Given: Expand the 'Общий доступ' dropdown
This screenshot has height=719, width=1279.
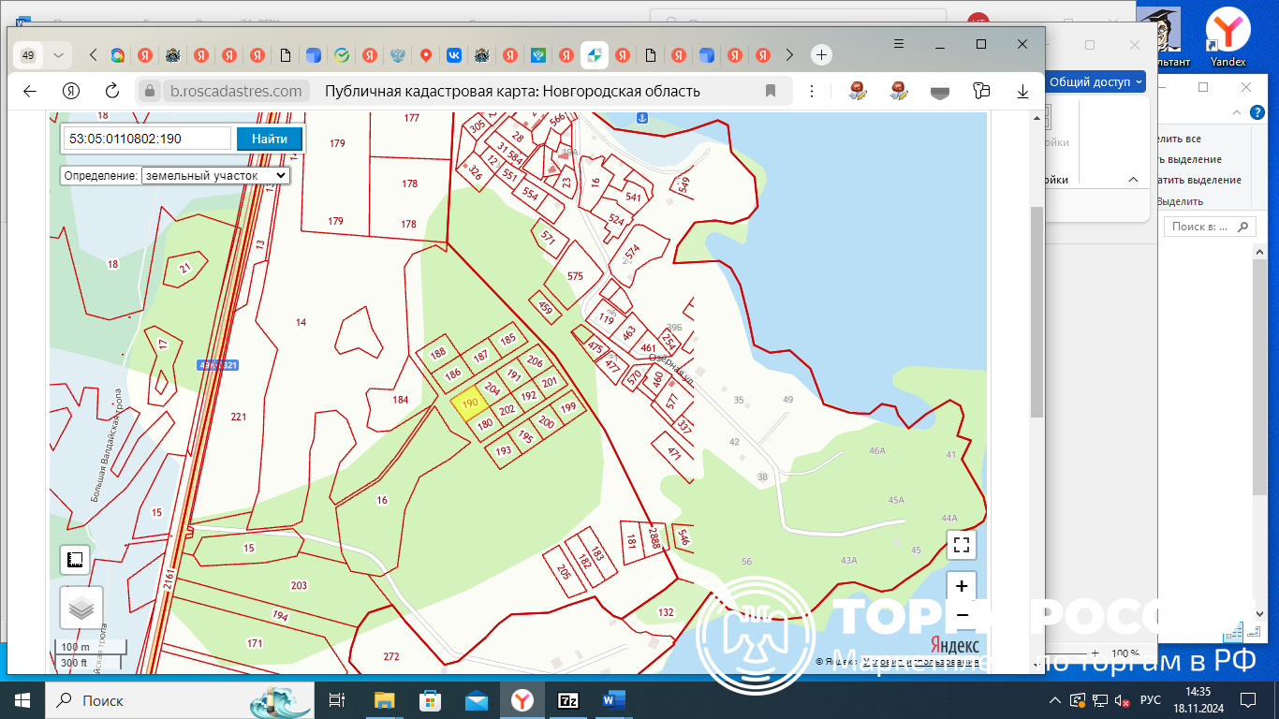Looking at the screenshot, I should [x=1096, y=82].
